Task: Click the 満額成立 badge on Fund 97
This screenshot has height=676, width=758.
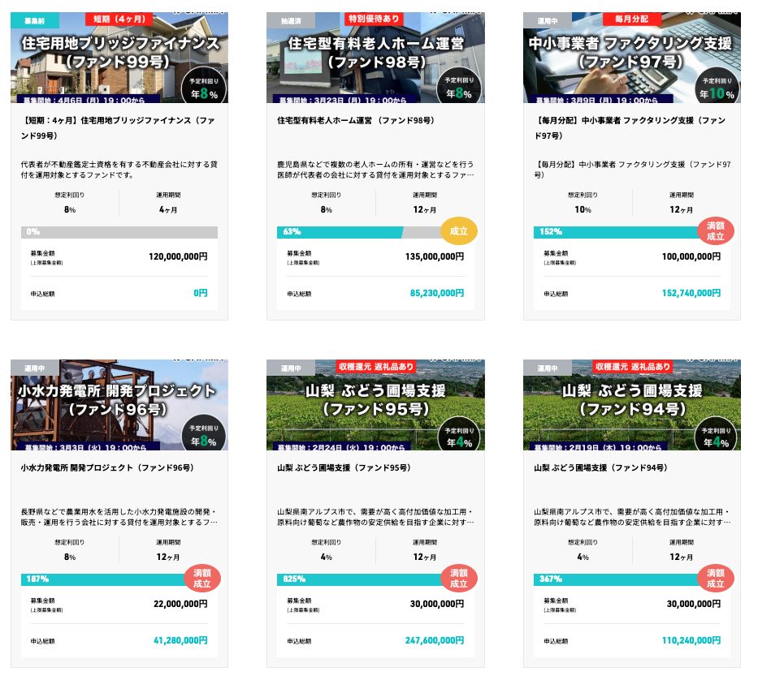Action: 716,231
